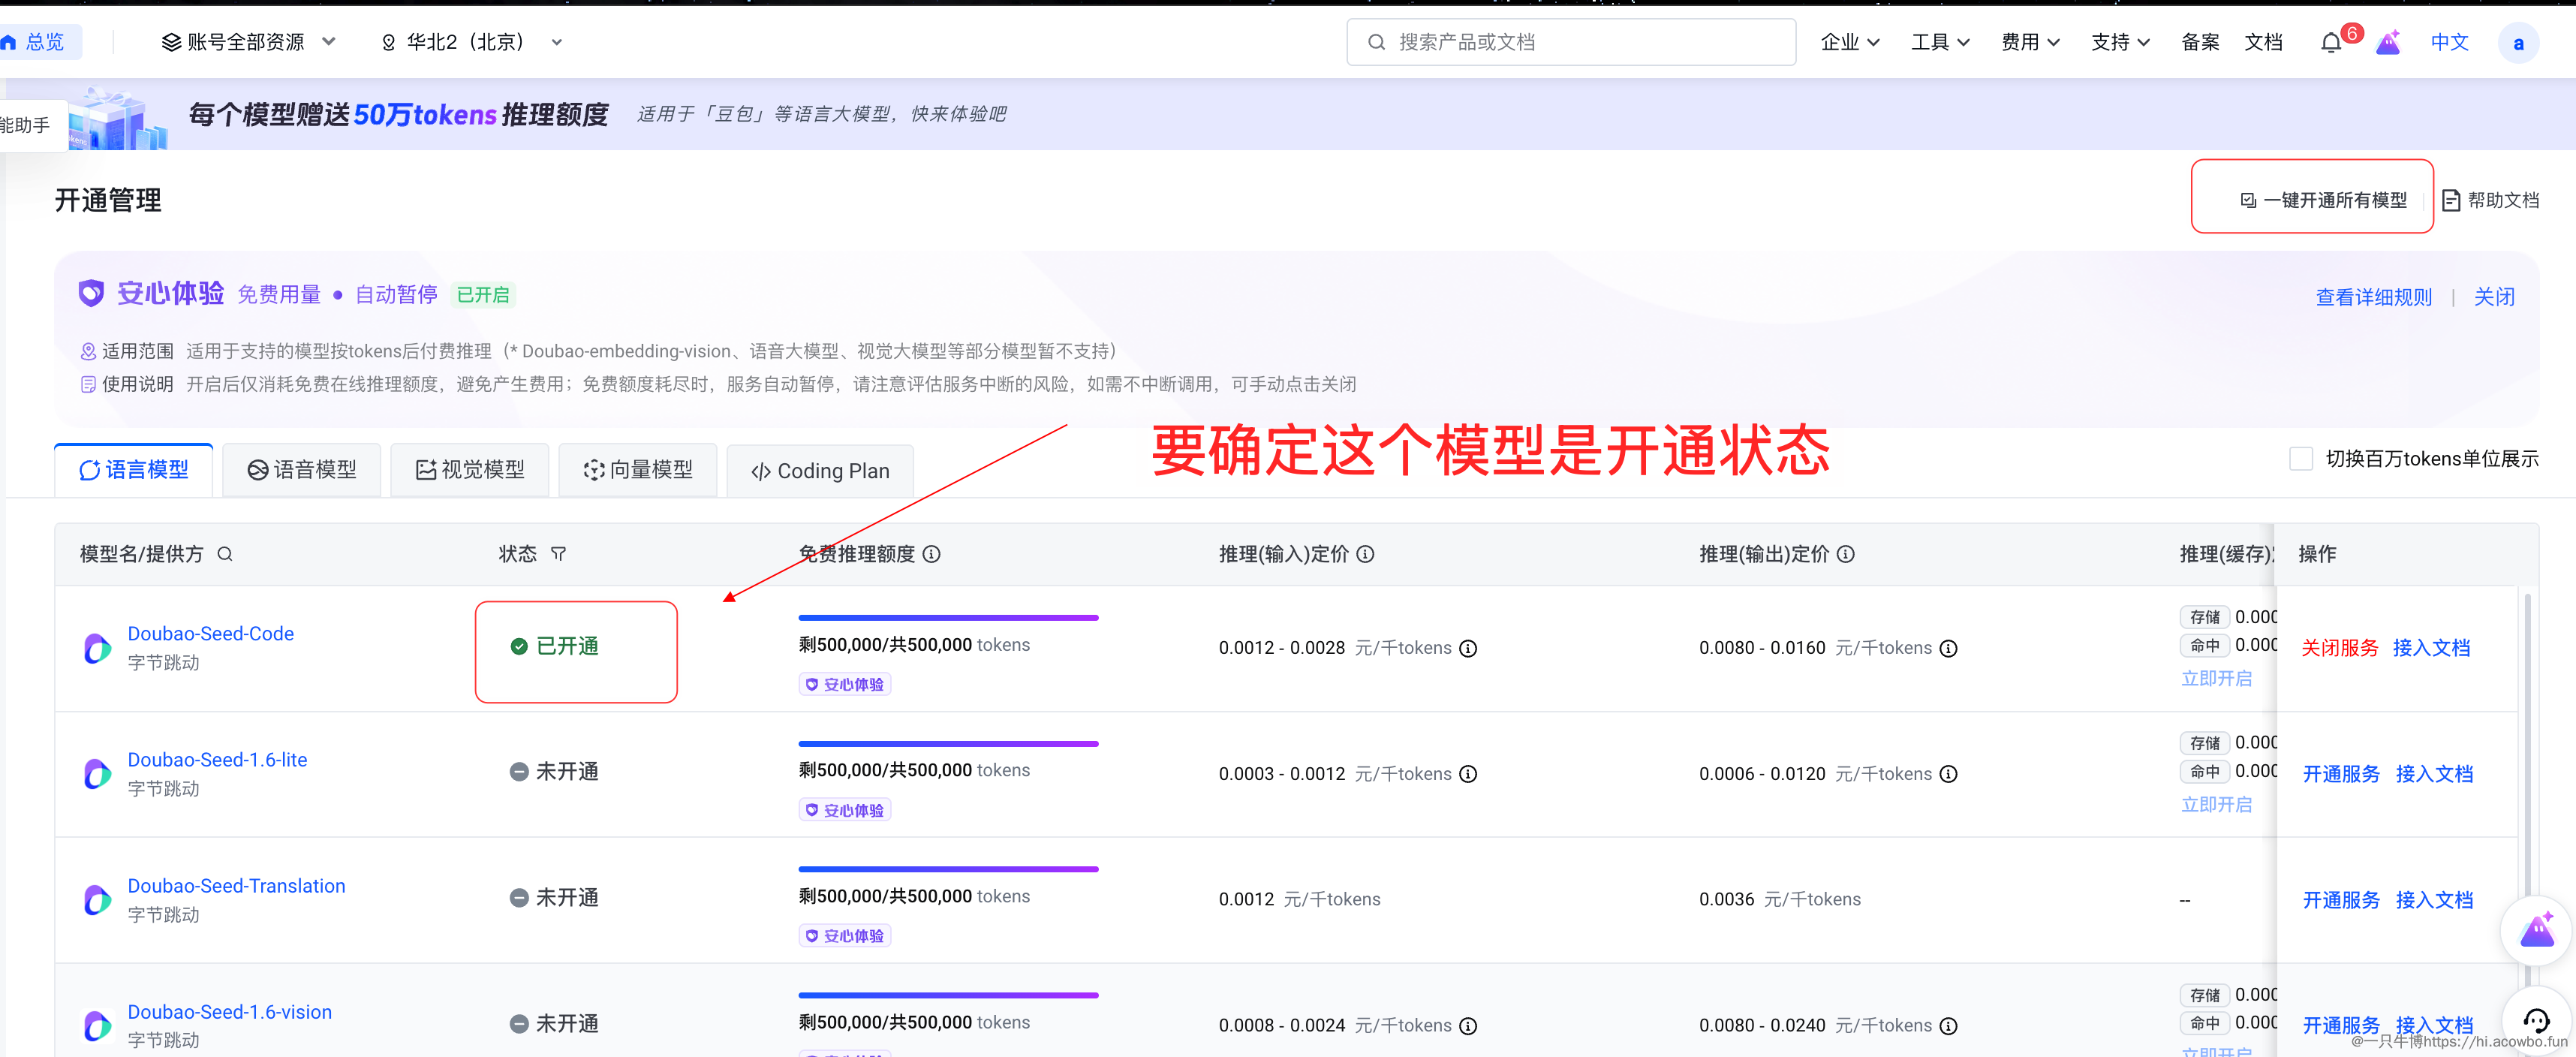The image size is (2576, 1057).
Task: Click the 一键开通所有模型 button
Action: pos(2312,198)
